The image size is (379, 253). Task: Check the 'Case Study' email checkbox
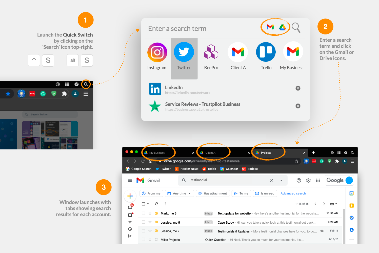(x=144, y=222)
